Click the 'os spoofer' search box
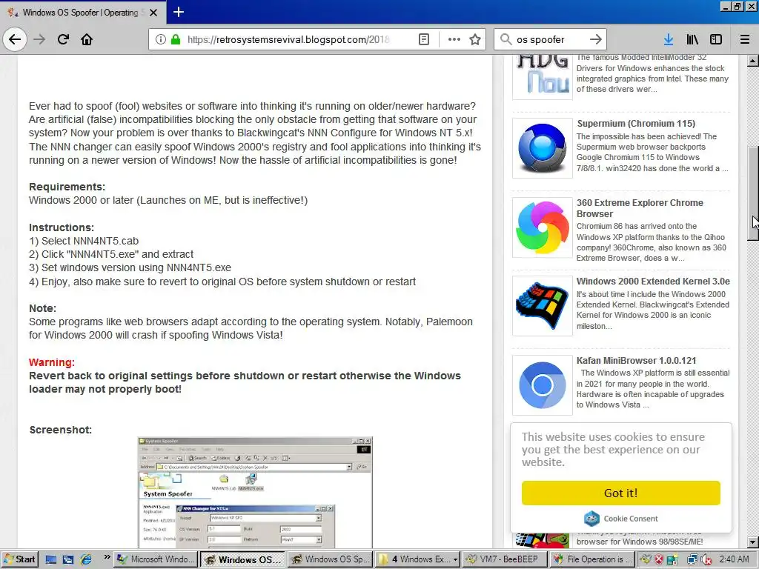The width and height of the screenshot is (759, 569). tap(550, 39)
